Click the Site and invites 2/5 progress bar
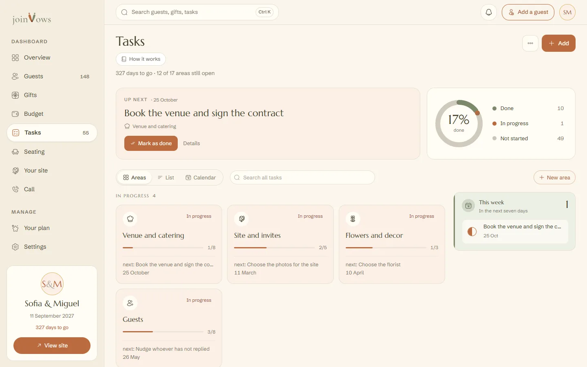The image size is (587, 367). coord(274,248)
